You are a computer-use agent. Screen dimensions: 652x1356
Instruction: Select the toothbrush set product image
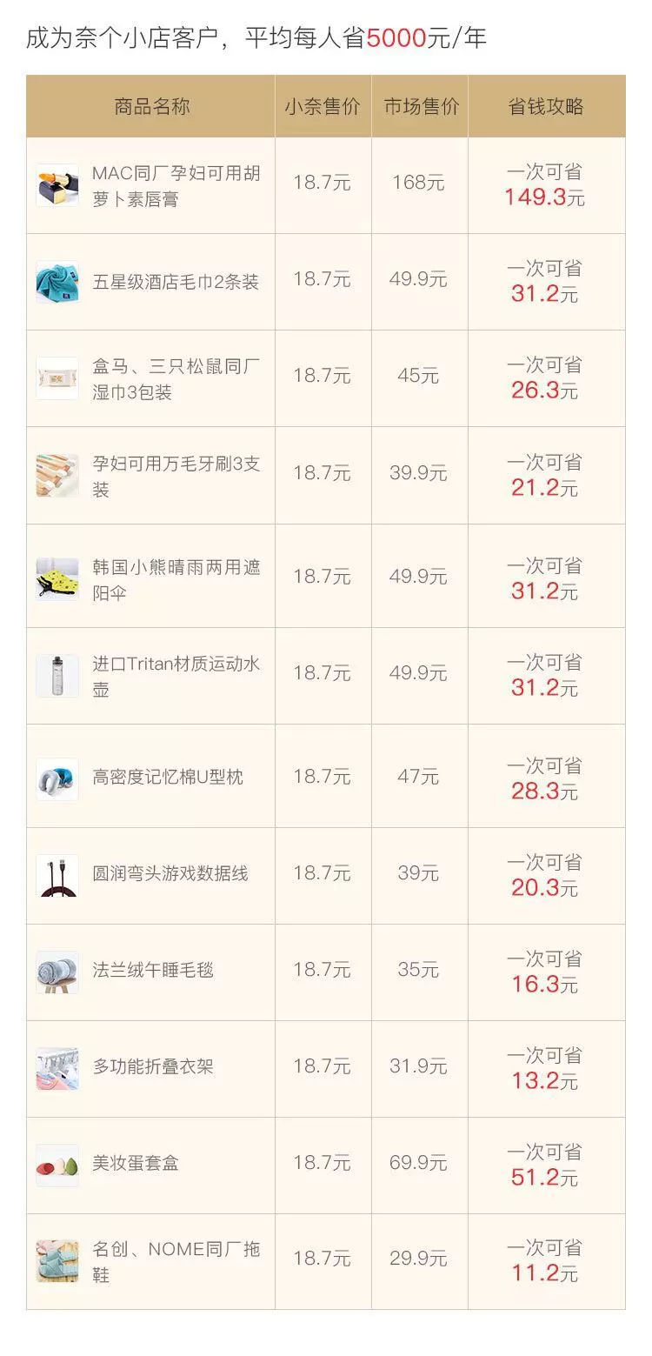coord(57,476)
